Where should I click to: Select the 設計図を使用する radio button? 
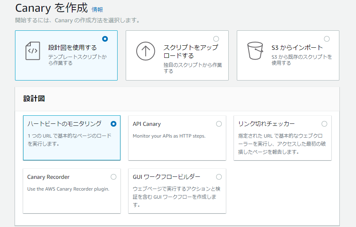[105, 39]
